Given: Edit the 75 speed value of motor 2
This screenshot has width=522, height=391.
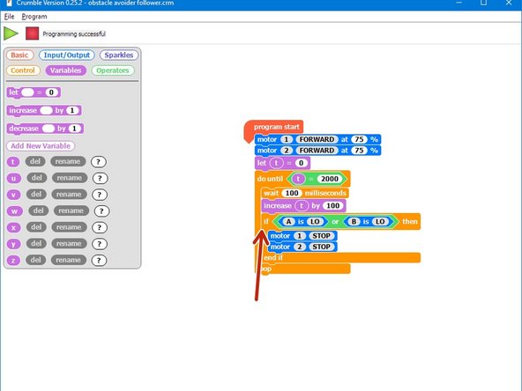Looking at the screenshot, I should pyautogui.click(x=359, y=151).
